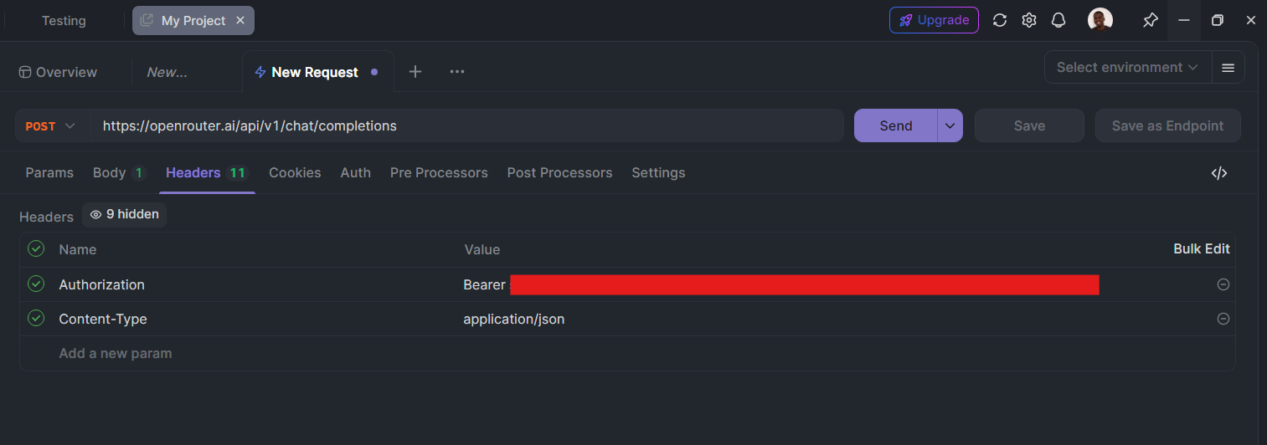Open the code snippet view icon
The width and height of the screenshot is (1267, 445).
coord(1219,173)
